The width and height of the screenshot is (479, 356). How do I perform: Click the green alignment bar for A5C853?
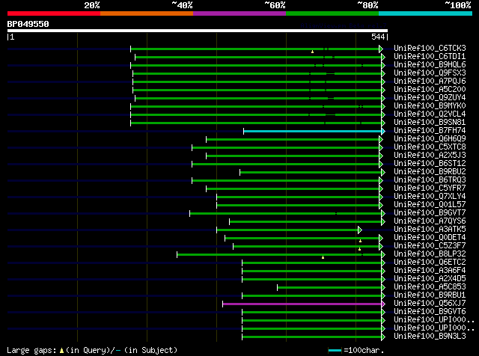[329, 287]
